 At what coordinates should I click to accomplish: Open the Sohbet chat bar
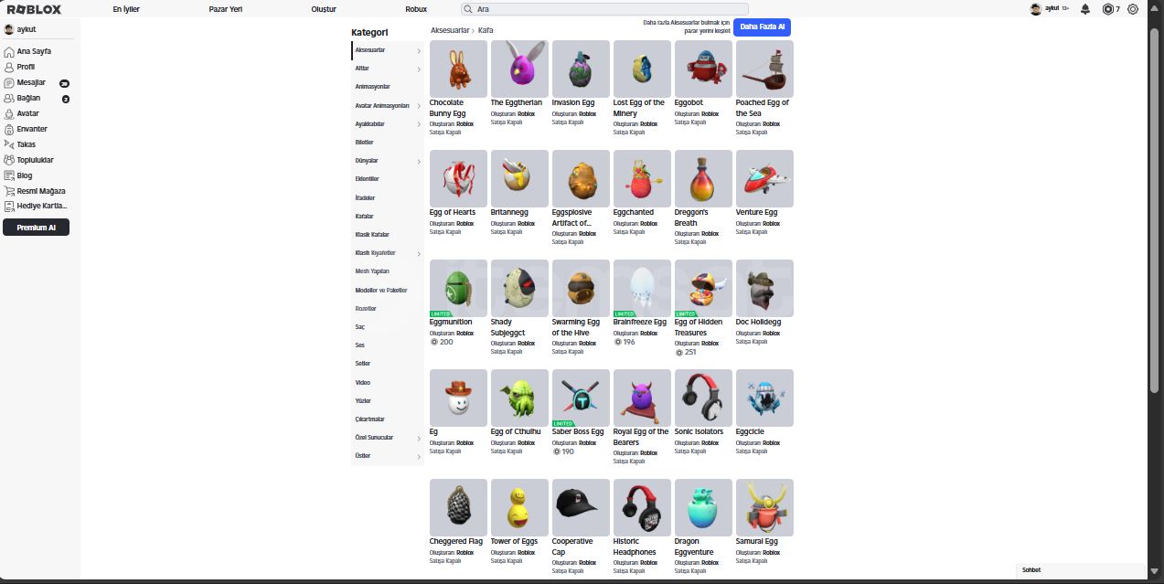click(1080, 570)
